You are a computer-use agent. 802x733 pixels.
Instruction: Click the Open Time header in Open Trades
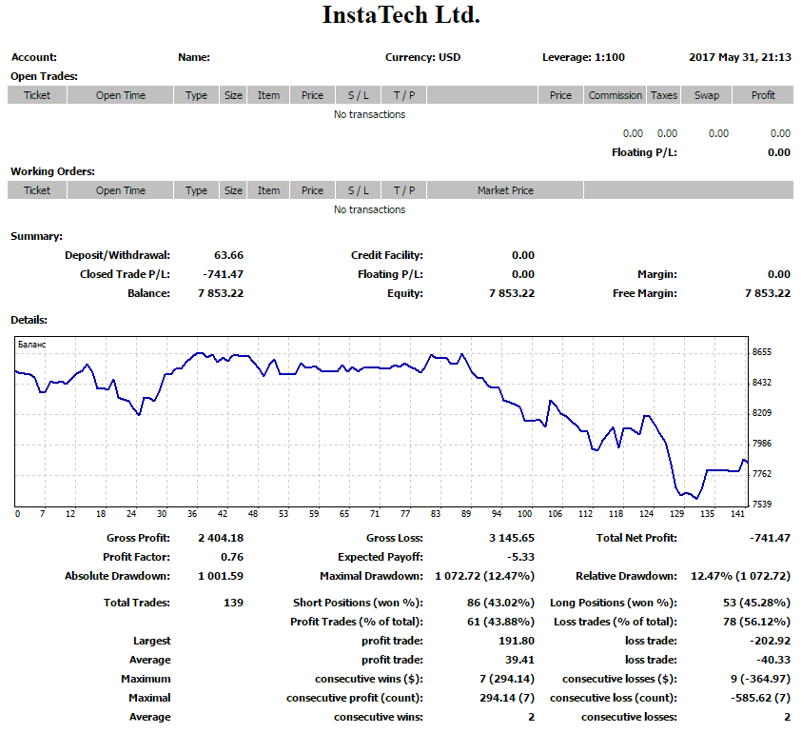pos(120,95)
